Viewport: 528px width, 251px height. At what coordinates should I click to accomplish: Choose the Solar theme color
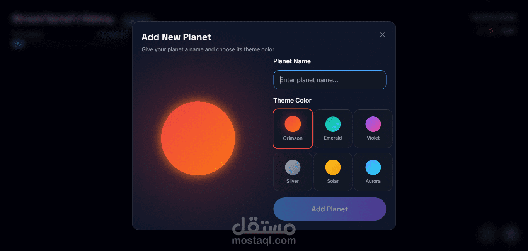333,172
